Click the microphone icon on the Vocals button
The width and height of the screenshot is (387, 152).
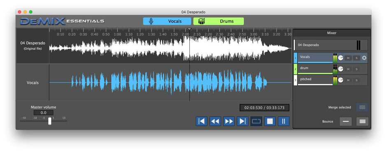(151, 21)
